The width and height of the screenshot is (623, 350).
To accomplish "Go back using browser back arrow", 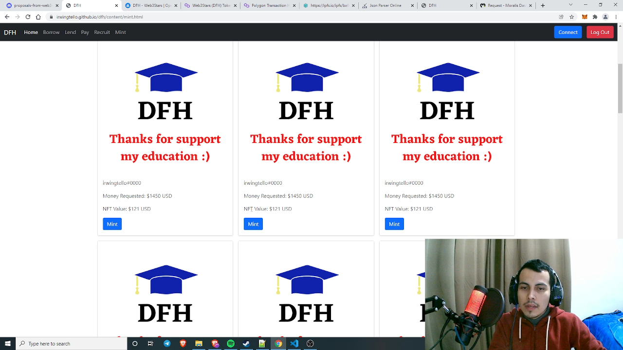I will pyautogui.click(x=7, y=17).
